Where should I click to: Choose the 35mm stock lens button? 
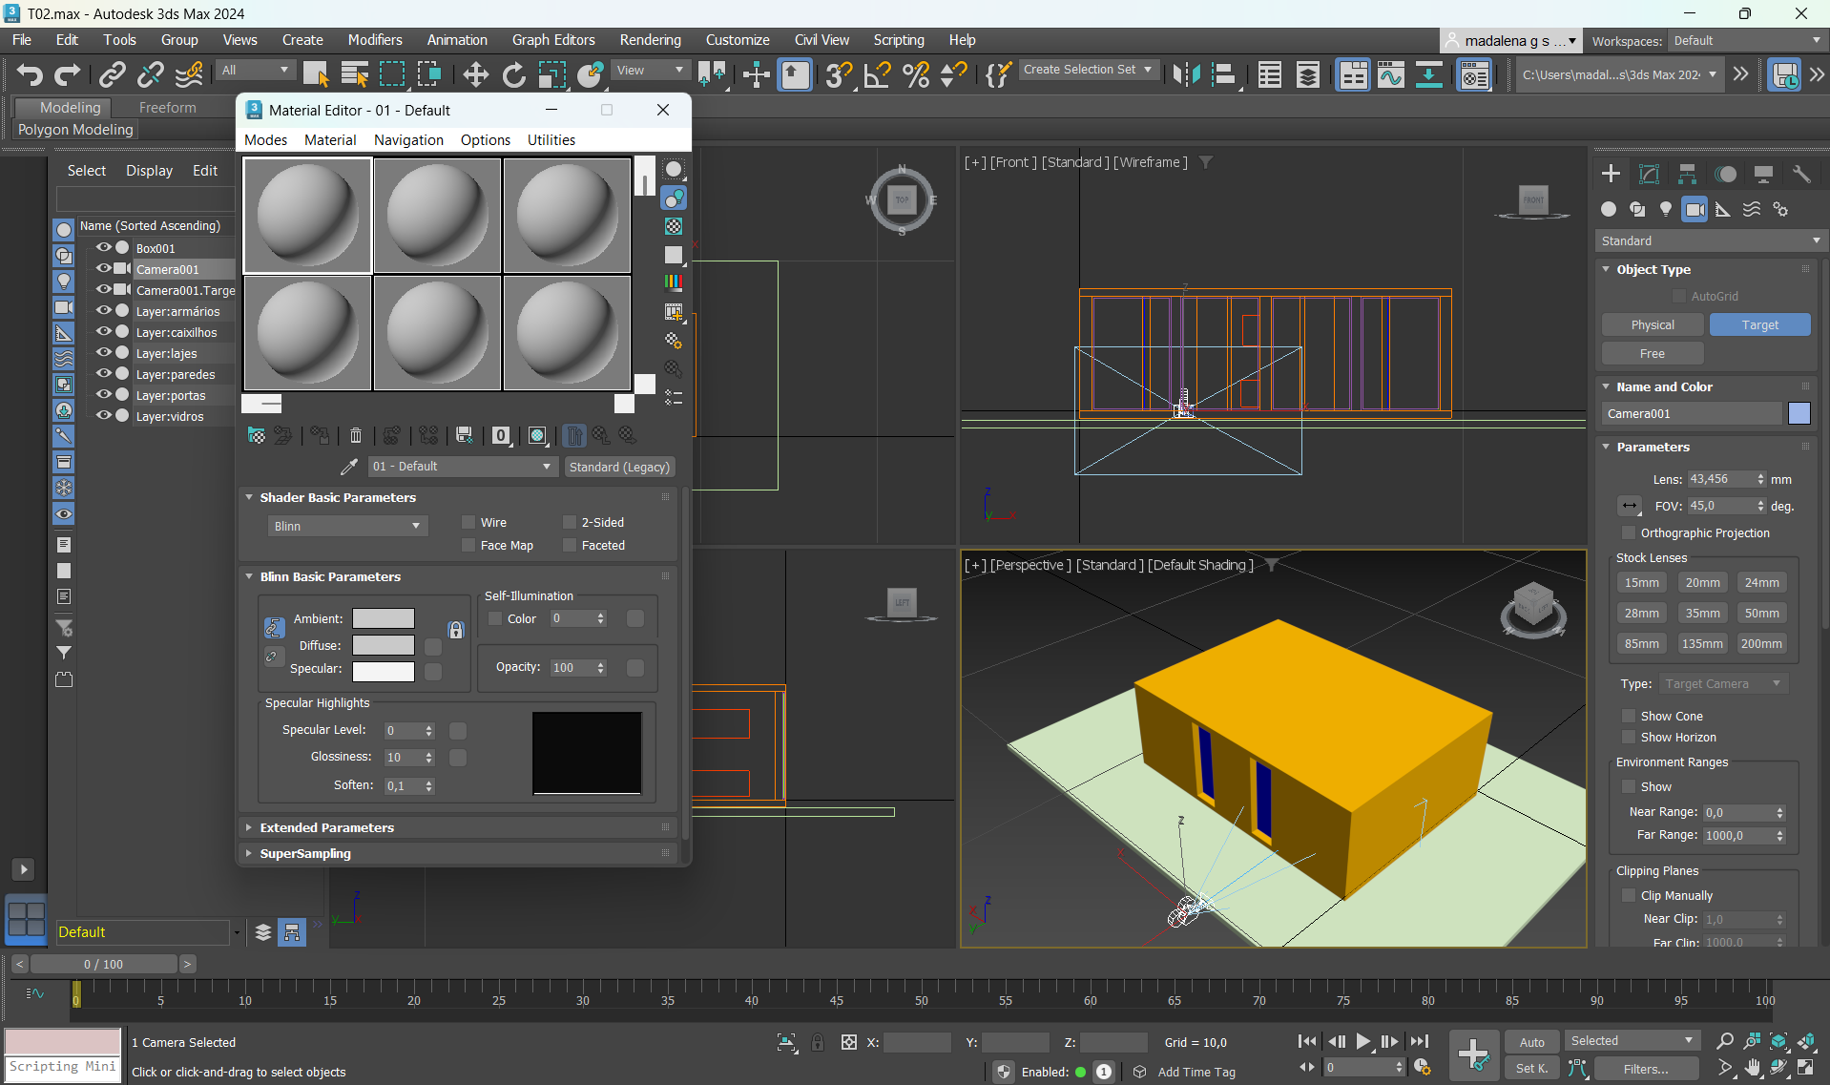[1701, 614]
